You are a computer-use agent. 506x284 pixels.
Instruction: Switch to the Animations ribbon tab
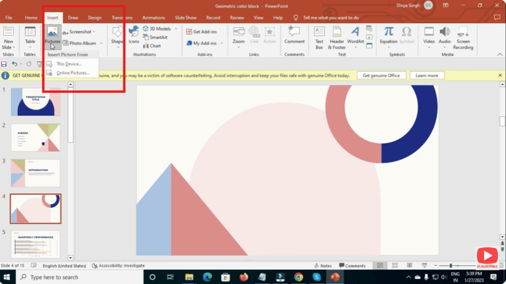click(x=154, y=17)
